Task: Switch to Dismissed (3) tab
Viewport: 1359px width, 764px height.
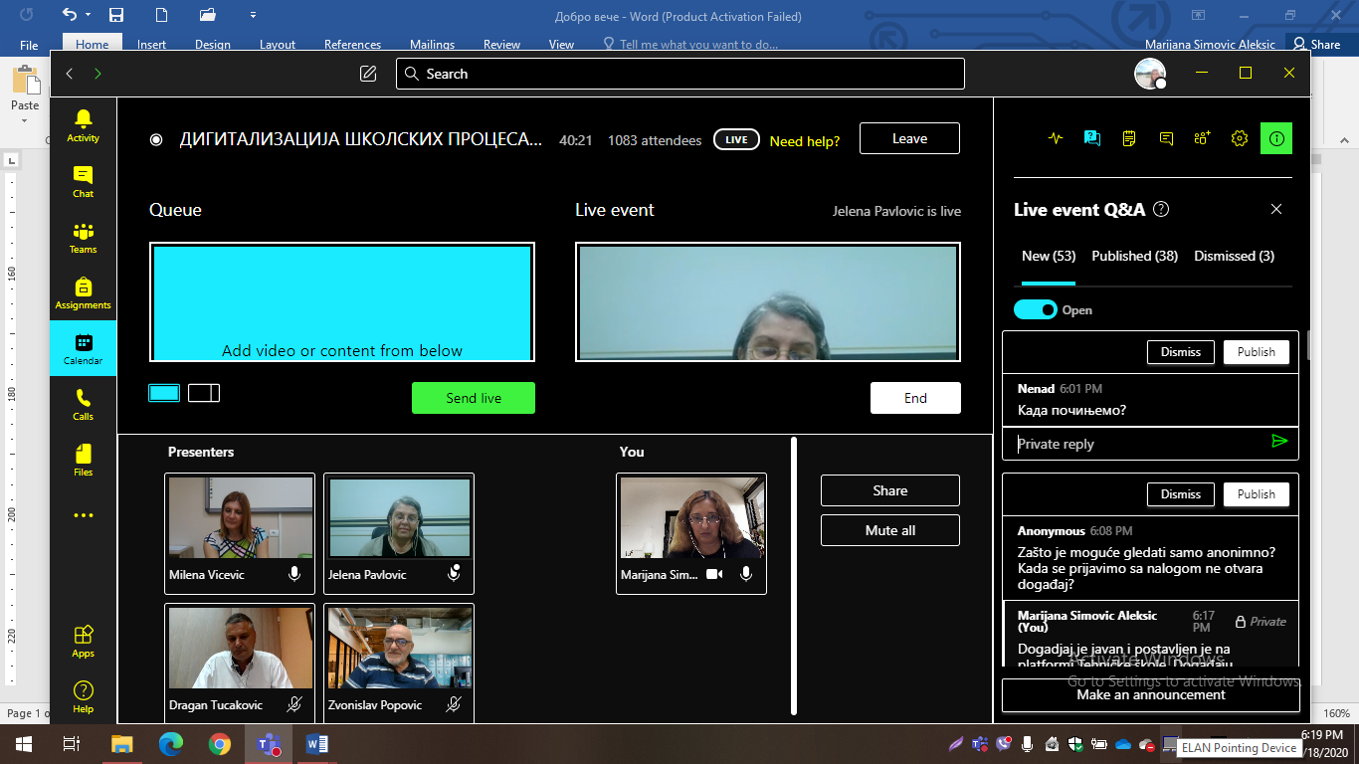Action: click(x=1234, y=256)
